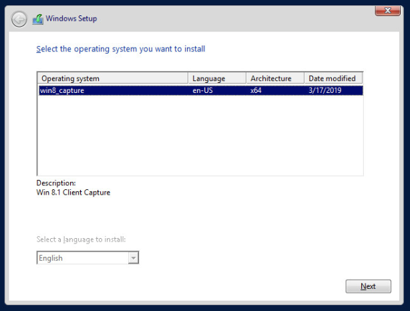Click the 3/17/2019 date cell
This screenshot has width=410, height=311.
(325, 90)
